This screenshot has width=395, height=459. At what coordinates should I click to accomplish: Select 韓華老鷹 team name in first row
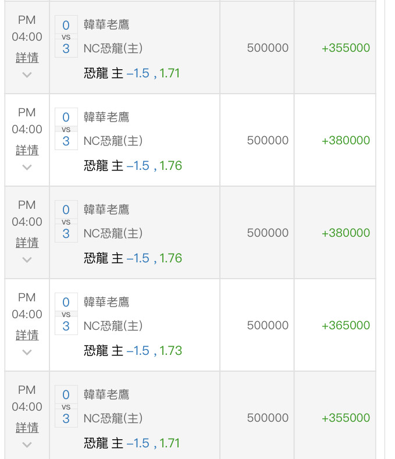106,24
